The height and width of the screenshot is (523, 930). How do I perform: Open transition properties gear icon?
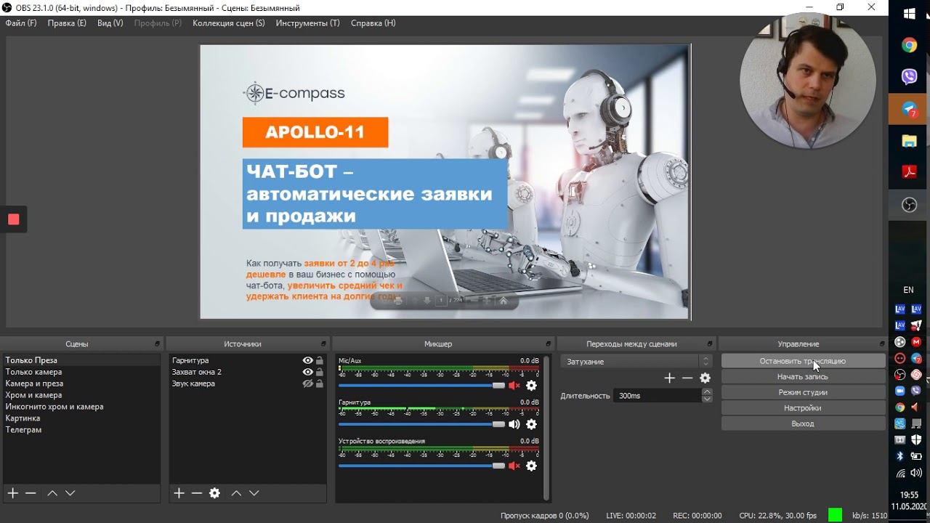click(x=705, y=378)
